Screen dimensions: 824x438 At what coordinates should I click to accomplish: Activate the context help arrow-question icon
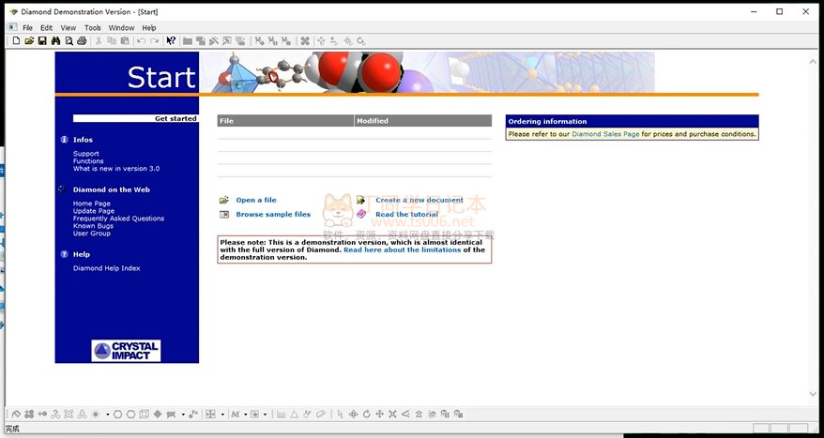(x=171, y=41)
